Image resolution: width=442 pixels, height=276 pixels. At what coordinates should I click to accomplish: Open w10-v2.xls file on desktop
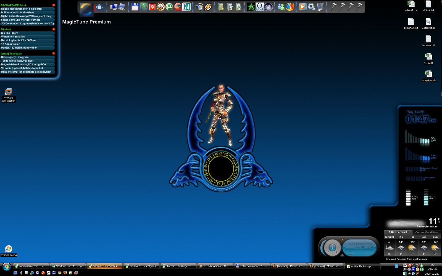pyautogui.click(x=411, y=6)
